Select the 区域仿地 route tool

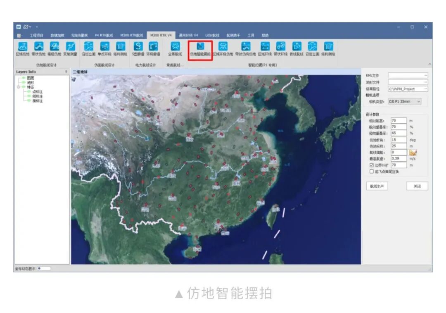pyautogui.click(x=22, y=49)
